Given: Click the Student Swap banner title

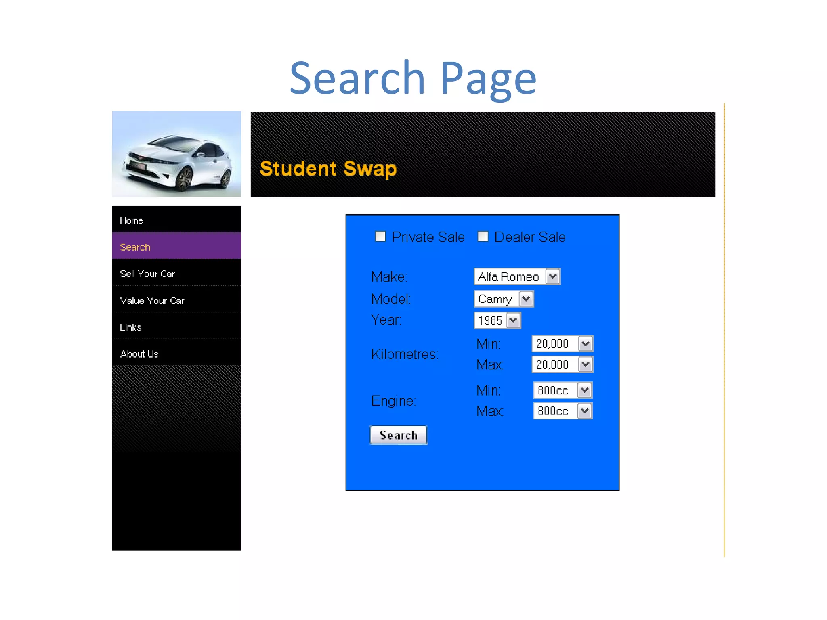Looking at the screenshot, I should tap(328, 169).
